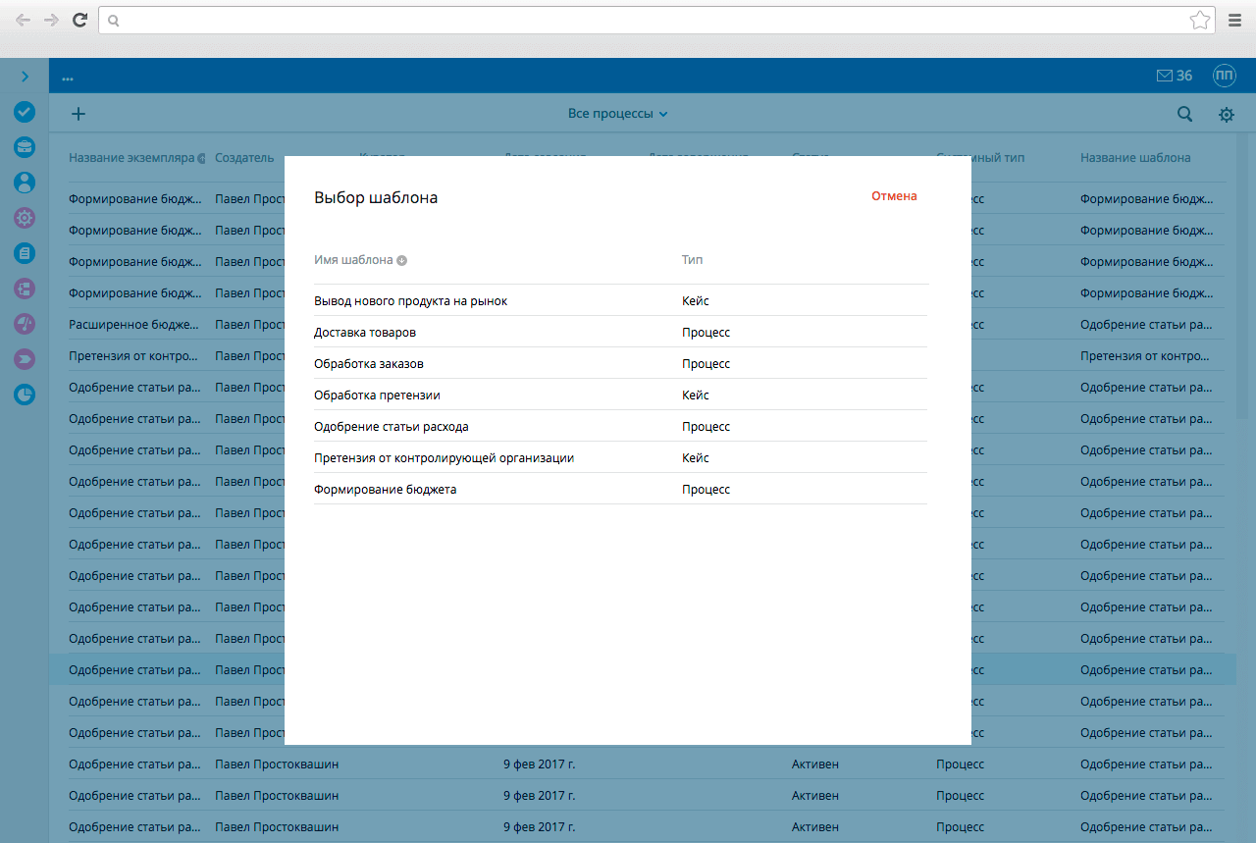Click the search magnifier icon in the toolbar
The width and height of the screenshot is (1256, 843).
coord(1185,114)
